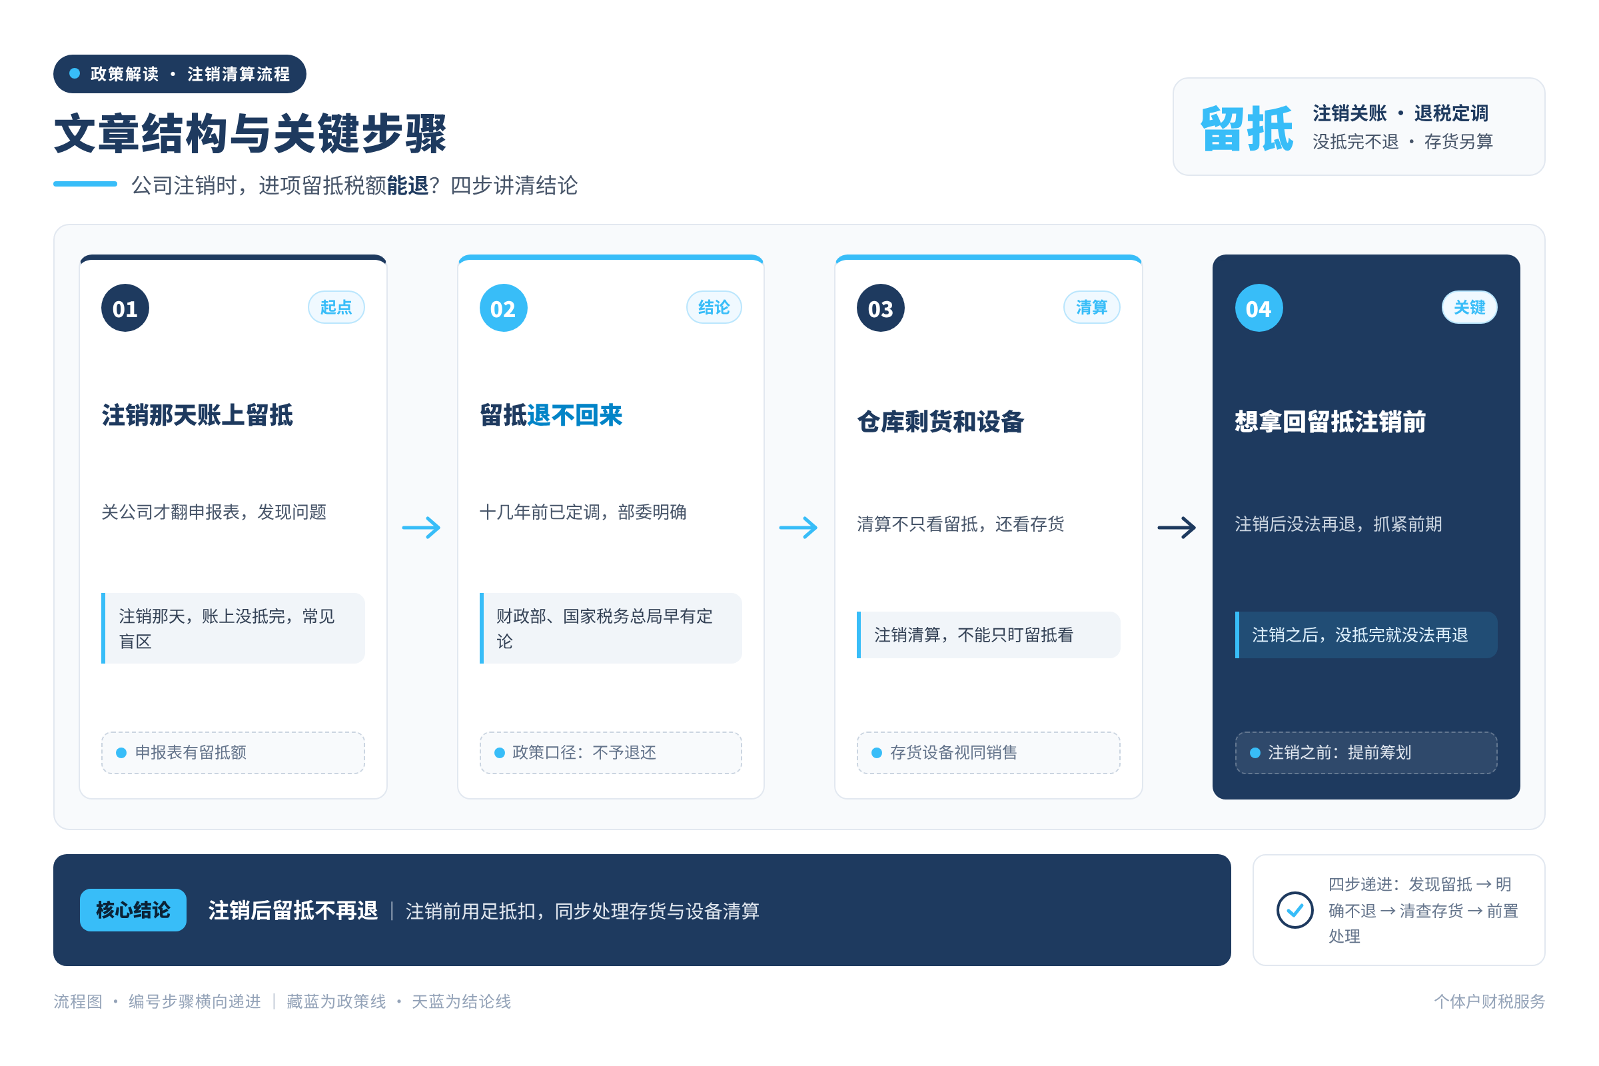Viewport: 1599px width, 1066px height.
Task: Click the 03 step number circle
Action: click(880, 308)
